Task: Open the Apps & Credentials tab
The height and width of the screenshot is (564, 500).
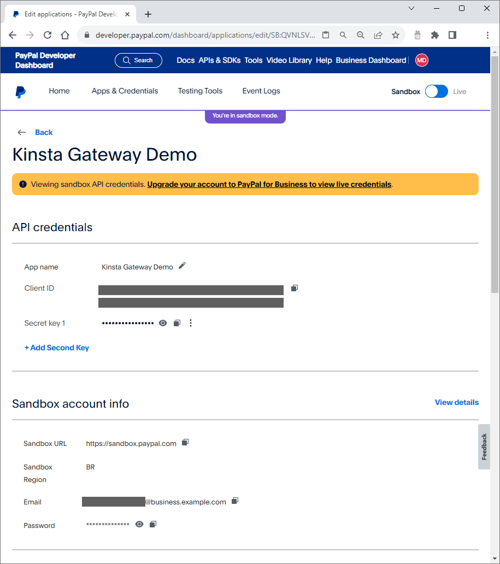Action: click(125, 91)
